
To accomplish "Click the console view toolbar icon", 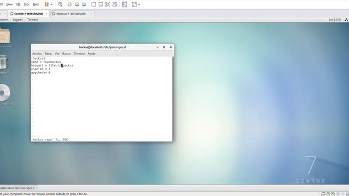I will 124,4.
